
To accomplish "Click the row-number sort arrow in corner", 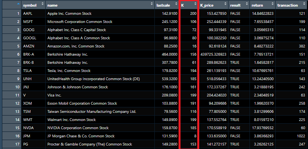I will 18,4.
